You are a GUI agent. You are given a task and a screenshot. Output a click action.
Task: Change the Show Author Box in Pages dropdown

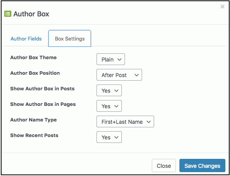(109, 106)
